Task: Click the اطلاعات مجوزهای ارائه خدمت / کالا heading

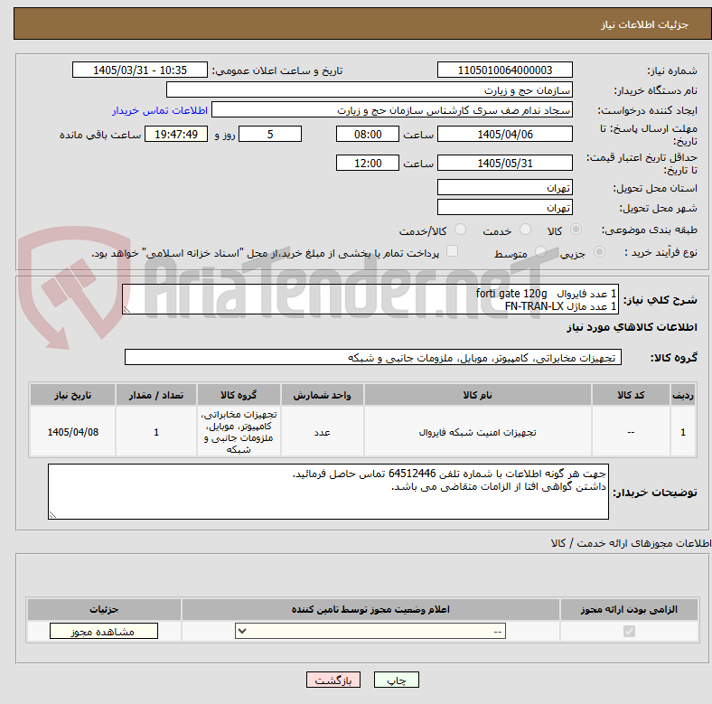Action: pyautogui.click(x=631, y=543)
